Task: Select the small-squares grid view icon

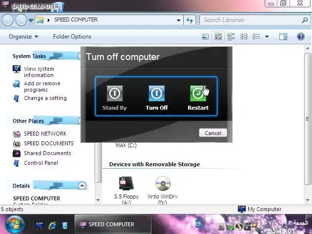Action: click(244, 37)
